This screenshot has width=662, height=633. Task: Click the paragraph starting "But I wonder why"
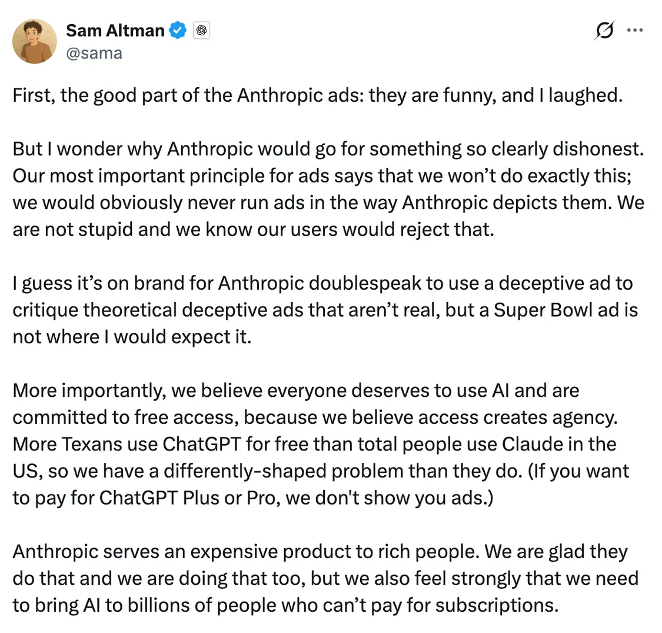click(x=328, y=188)
